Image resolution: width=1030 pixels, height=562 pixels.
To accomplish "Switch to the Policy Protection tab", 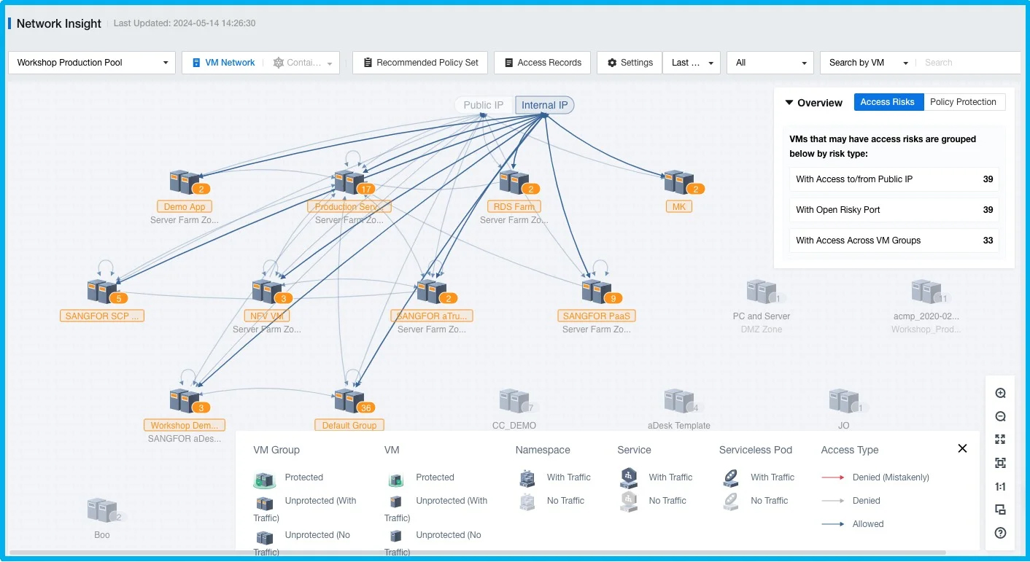I will pyautogui.click(x=964, y=102).
